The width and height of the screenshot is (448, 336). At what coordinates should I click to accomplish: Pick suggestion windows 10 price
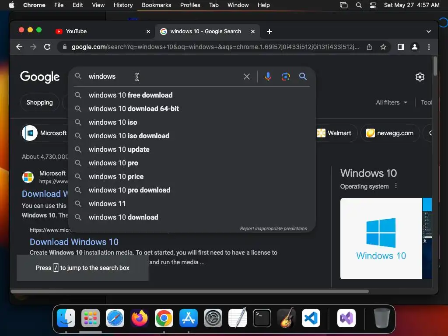coord(192,177)
